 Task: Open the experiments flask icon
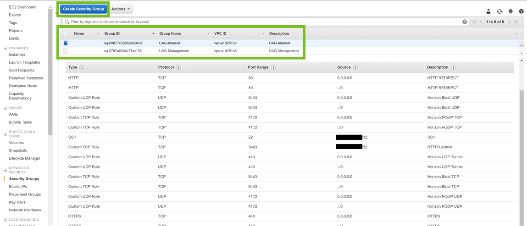(488, 11)
